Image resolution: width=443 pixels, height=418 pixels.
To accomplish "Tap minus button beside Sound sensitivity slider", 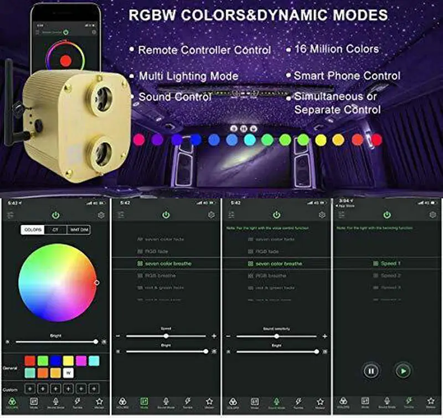I will [228, 337].
